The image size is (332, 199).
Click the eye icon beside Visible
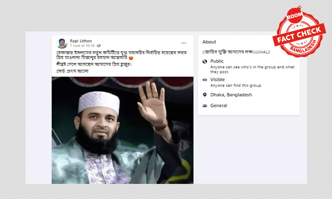click(204, 80)
